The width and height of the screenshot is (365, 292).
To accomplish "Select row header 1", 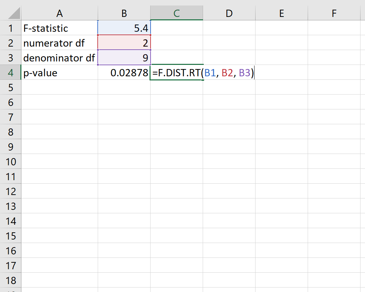I will click(x=10, y=28).
